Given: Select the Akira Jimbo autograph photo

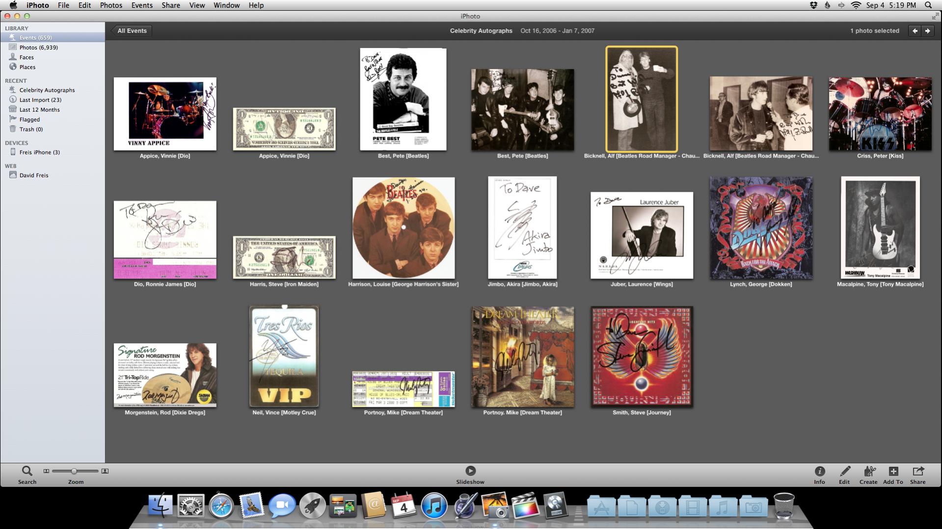Looking at the screenshot, I should (522, 227).
